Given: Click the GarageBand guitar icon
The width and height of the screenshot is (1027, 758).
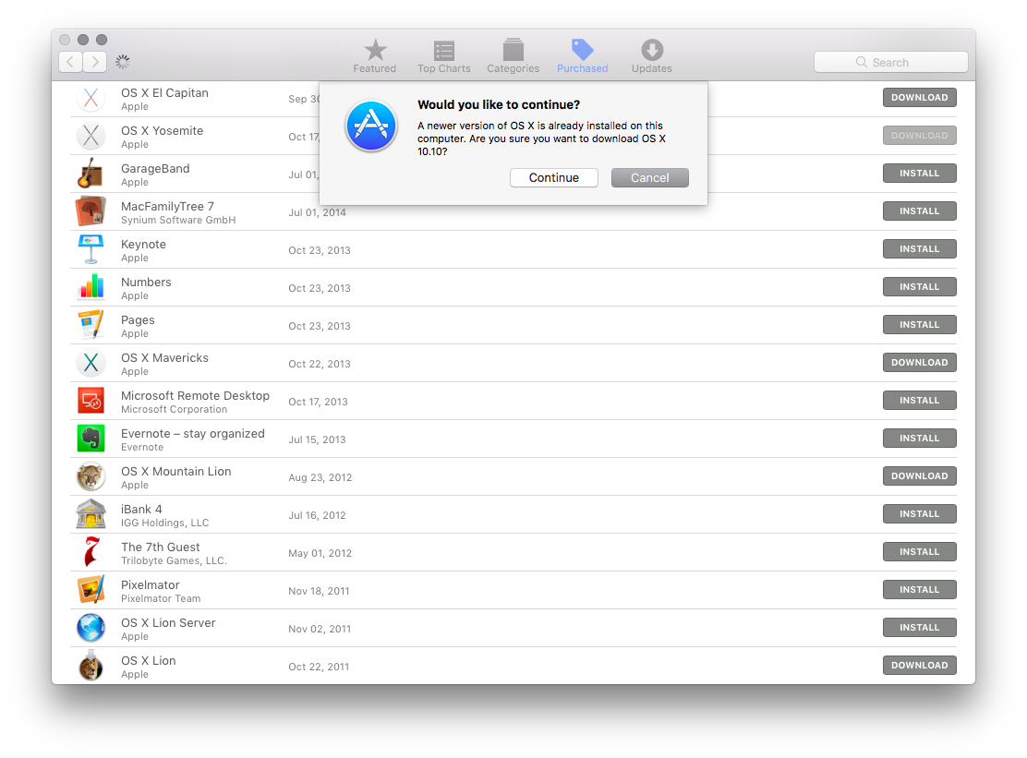Looking at the screenshot, I should coord(91,174).
